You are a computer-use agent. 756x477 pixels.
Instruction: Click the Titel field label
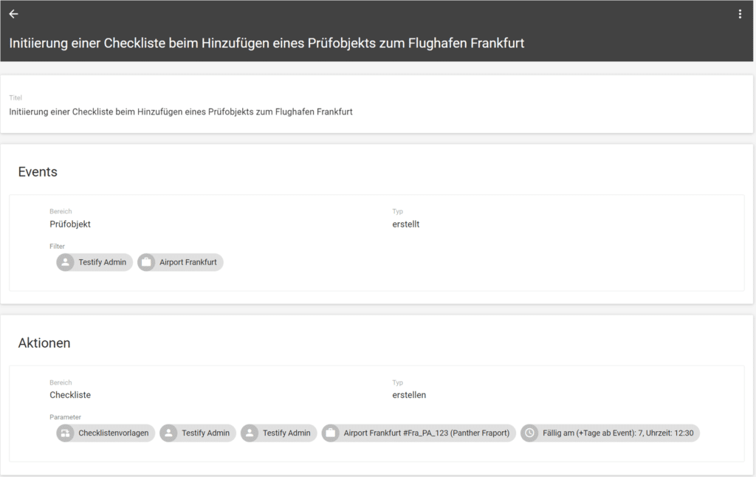tap(16, 98)
